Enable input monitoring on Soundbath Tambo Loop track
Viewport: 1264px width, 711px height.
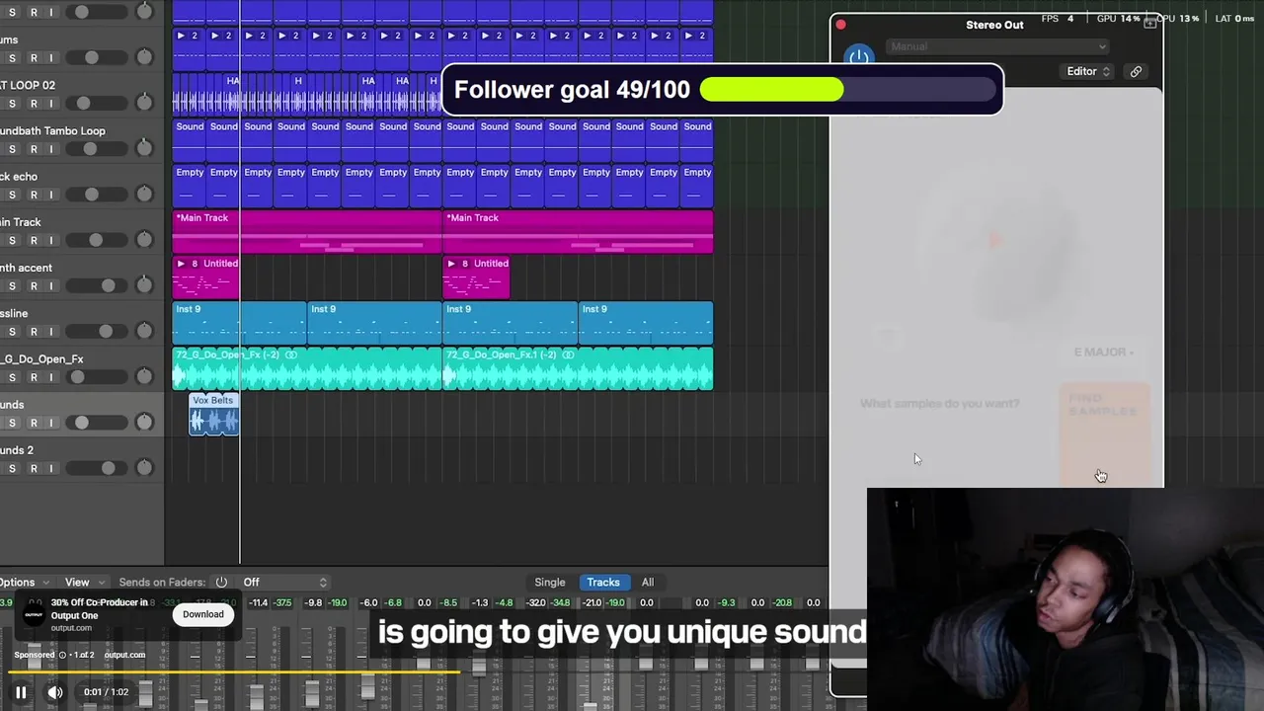coord(51,149)
